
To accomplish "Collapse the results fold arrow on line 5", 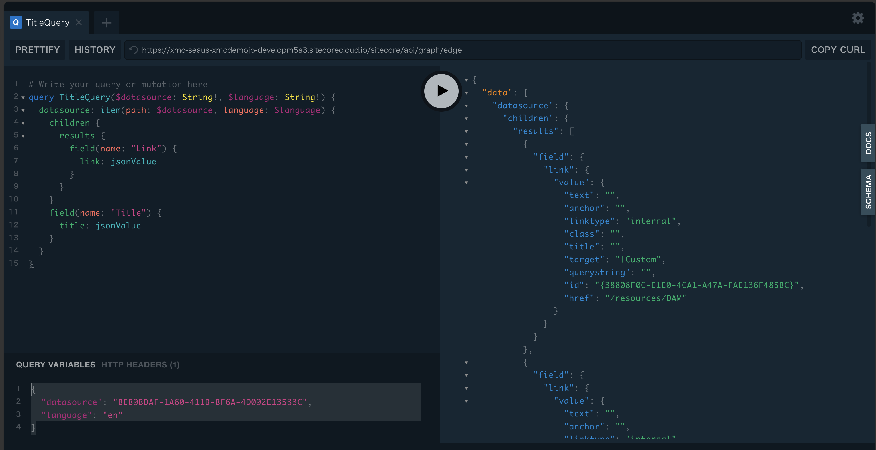I will pyautogui.click(x=23, y=136).
